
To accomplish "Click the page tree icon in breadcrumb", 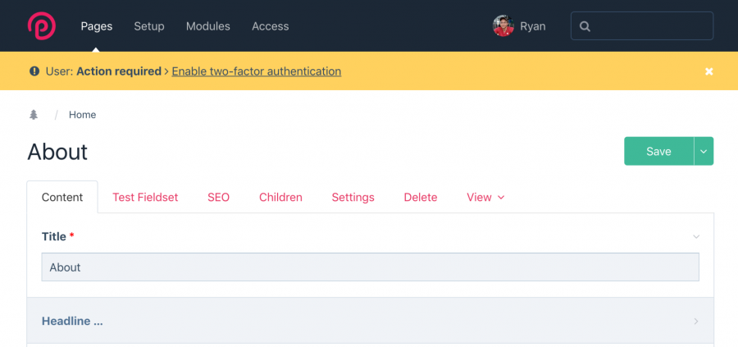I will point(34,114).
